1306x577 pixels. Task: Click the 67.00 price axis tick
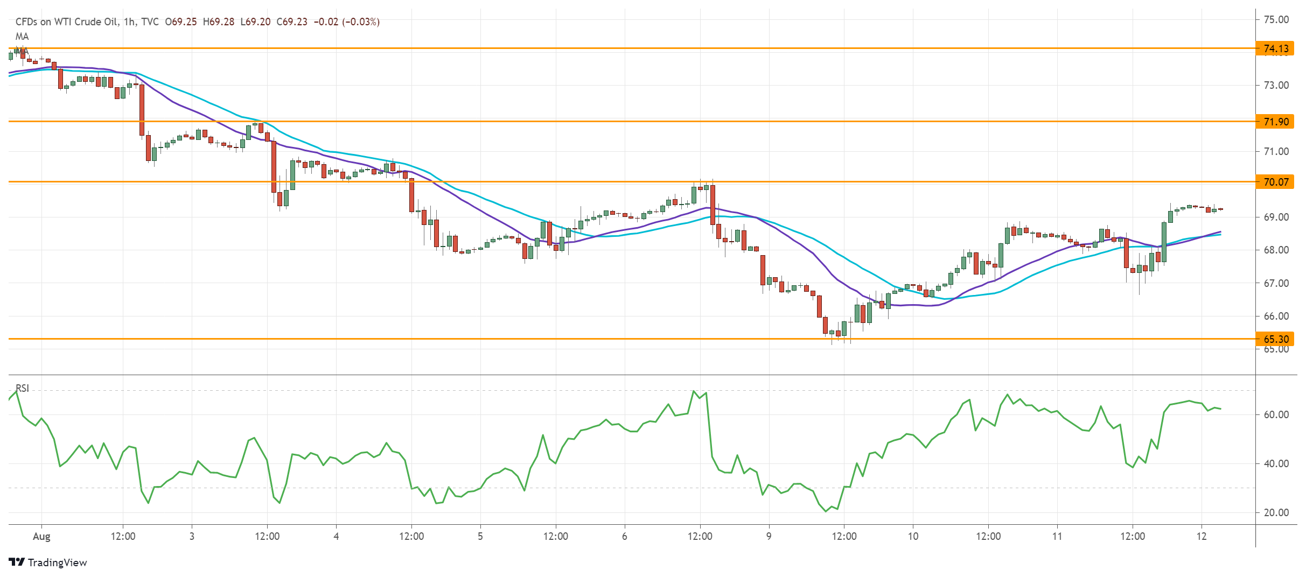tap(1276, 283)
